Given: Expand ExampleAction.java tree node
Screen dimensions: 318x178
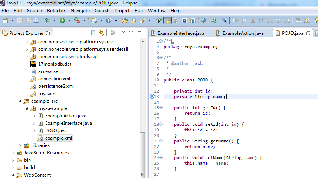Looking at the screenshot, I should coord(34,116).
